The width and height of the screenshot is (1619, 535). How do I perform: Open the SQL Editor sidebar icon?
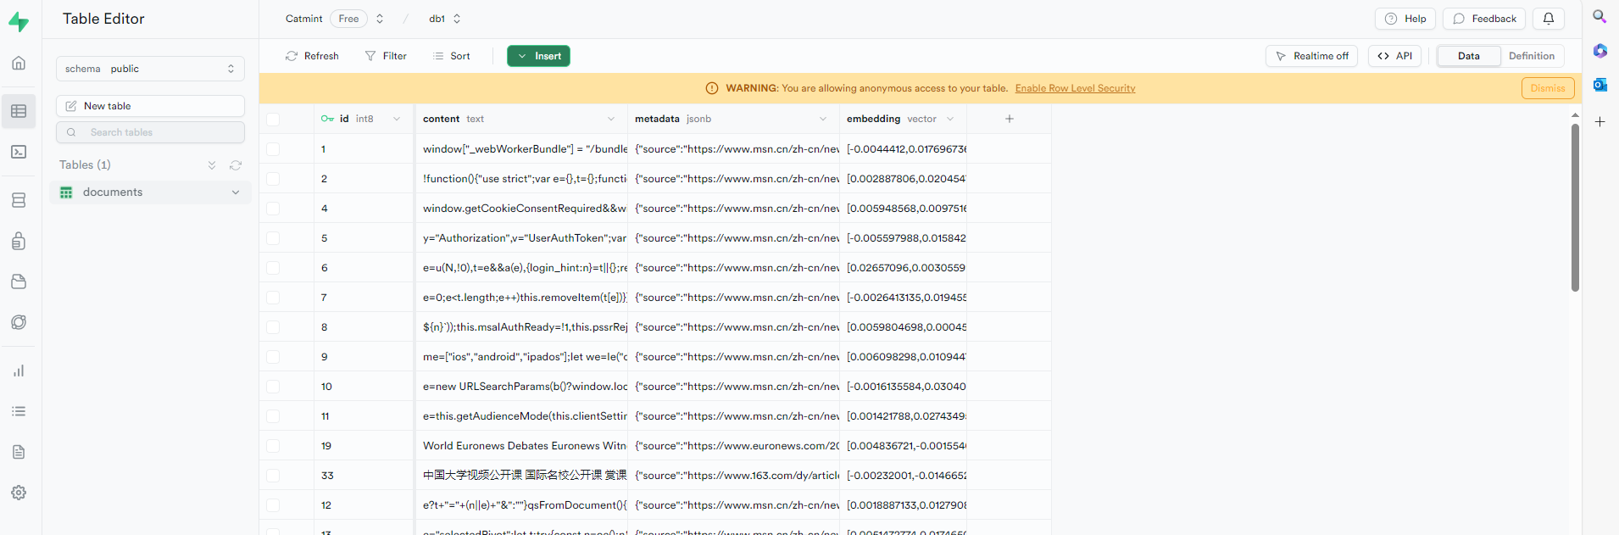[19, 152]
